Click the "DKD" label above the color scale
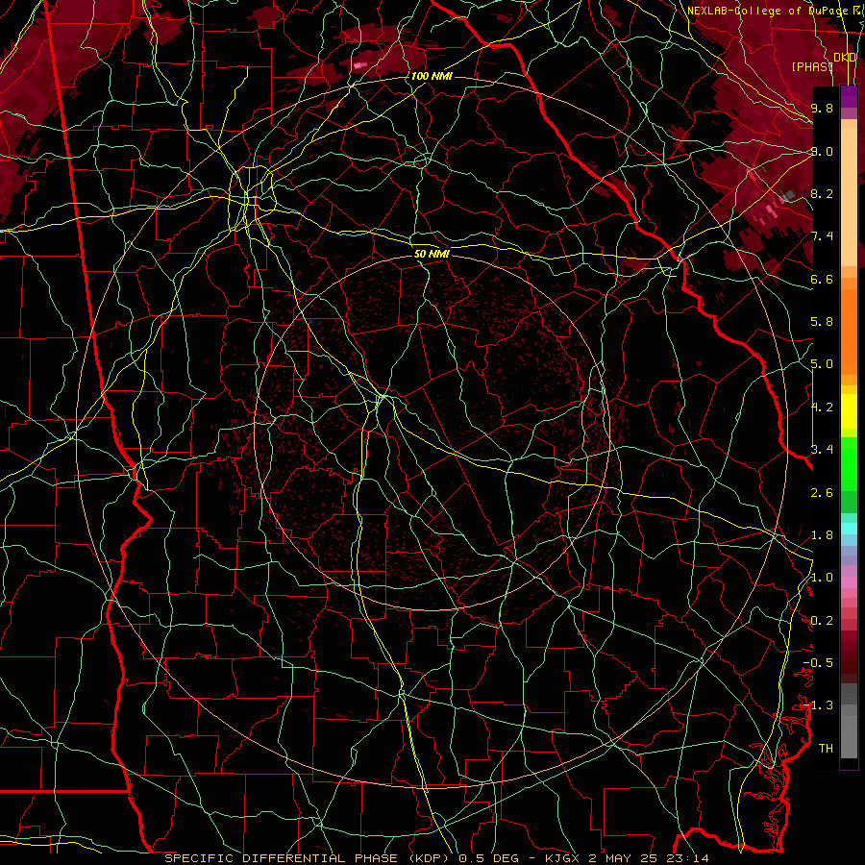The height and width of the screenshot is (865, 865). [x=845, y=58]
